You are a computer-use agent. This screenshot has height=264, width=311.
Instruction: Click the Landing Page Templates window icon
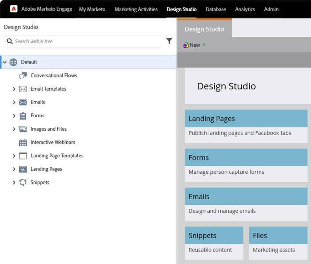coord(23,156)
